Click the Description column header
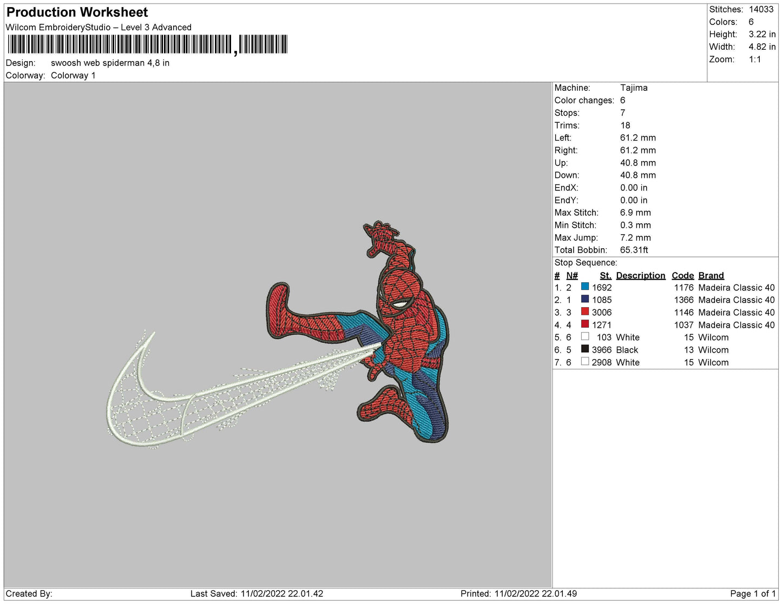The width and height of the screenshot is (782, 604). (640, 275)
